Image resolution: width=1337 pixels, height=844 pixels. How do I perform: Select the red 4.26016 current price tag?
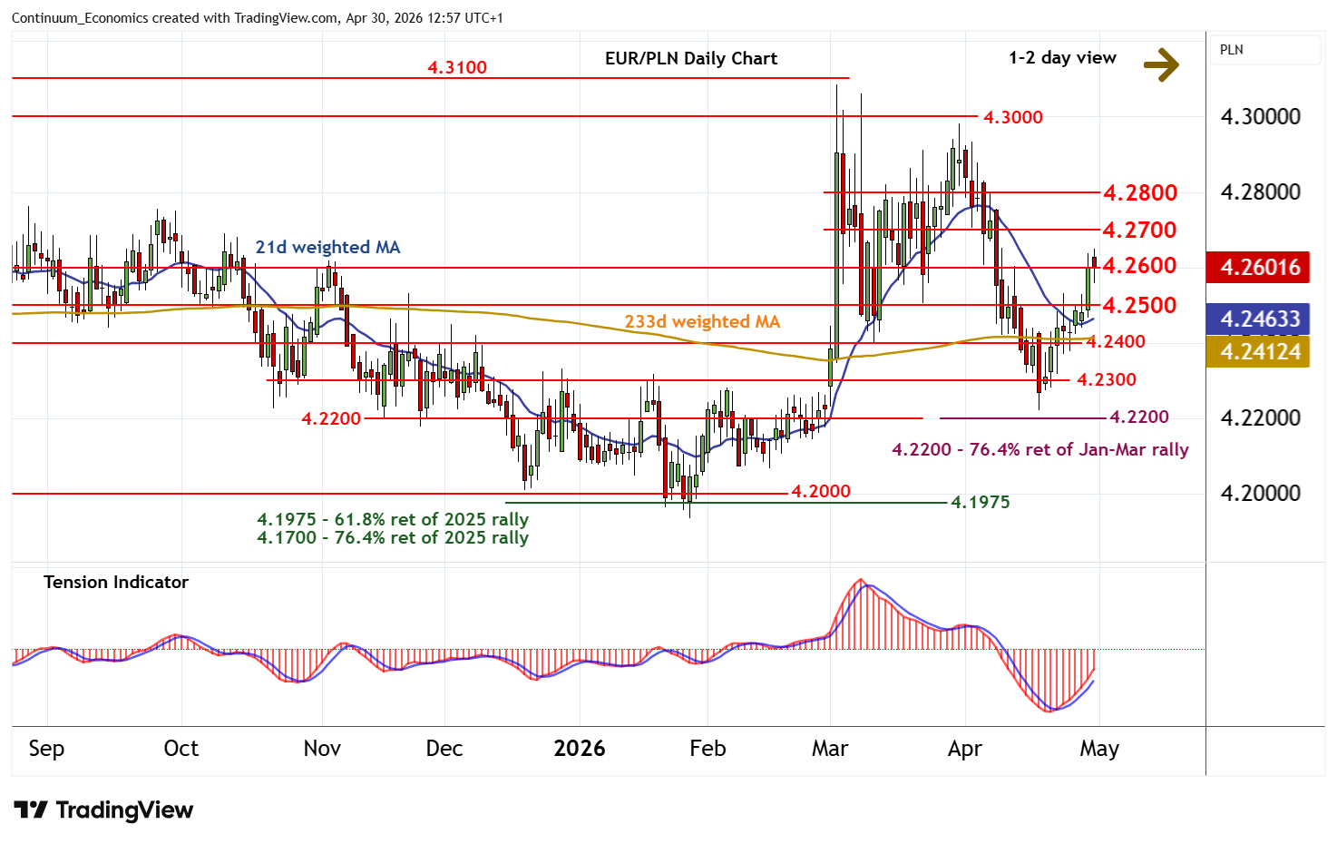click(x=1258, y=267)
